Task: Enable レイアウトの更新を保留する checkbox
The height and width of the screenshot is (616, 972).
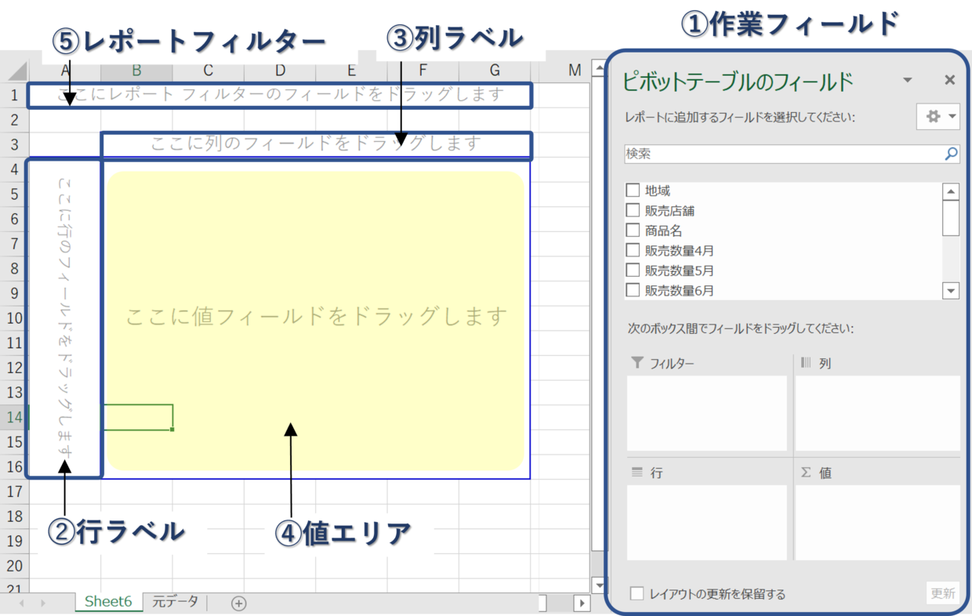Action: tap(637, 593)
